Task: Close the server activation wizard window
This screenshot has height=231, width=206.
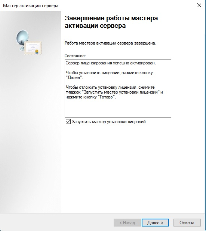Action: (199, 6)
